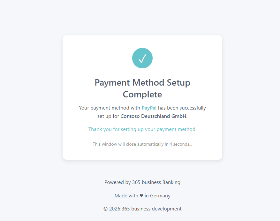Click the divider line above the footer
280x221 pixels.
[142, 170]
